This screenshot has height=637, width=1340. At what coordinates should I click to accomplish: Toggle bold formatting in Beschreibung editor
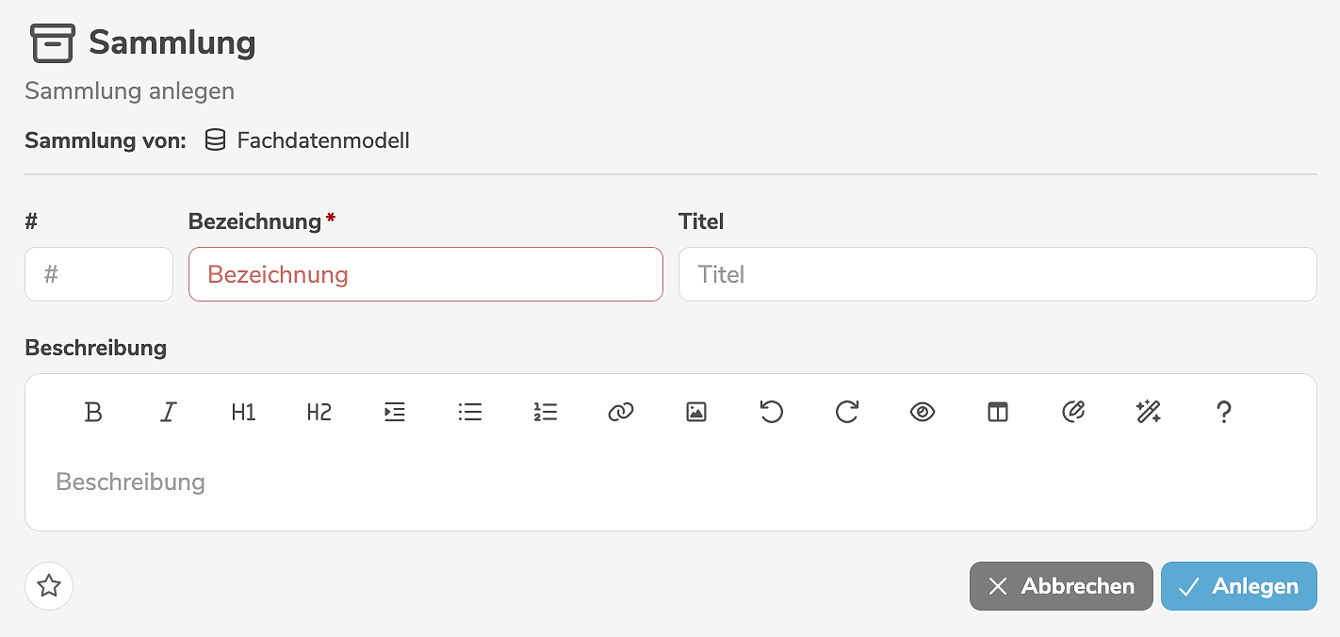point(93,412)
